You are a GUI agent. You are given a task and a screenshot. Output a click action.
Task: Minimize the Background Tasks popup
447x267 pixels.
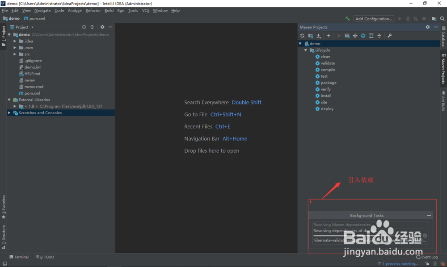click(x=429, y=216)
